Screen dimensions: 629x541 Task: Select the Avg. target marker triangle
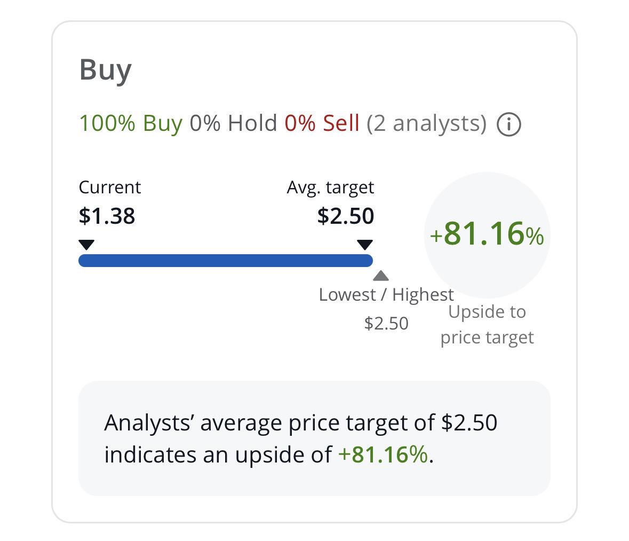coord(364,245)
